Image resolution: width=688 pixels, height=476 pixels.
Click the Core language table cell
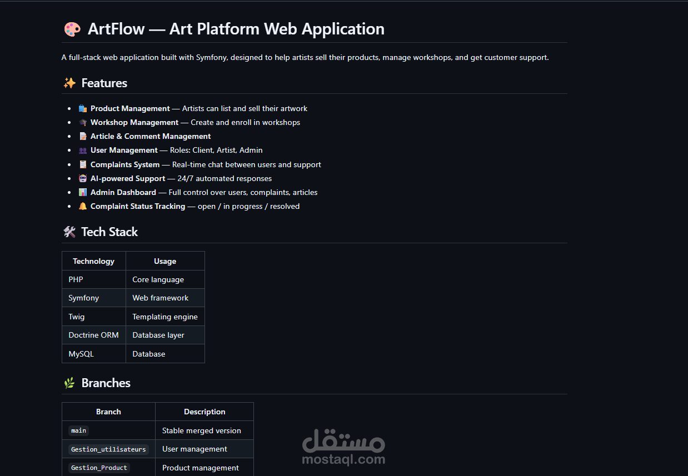[x=165, y=279]
